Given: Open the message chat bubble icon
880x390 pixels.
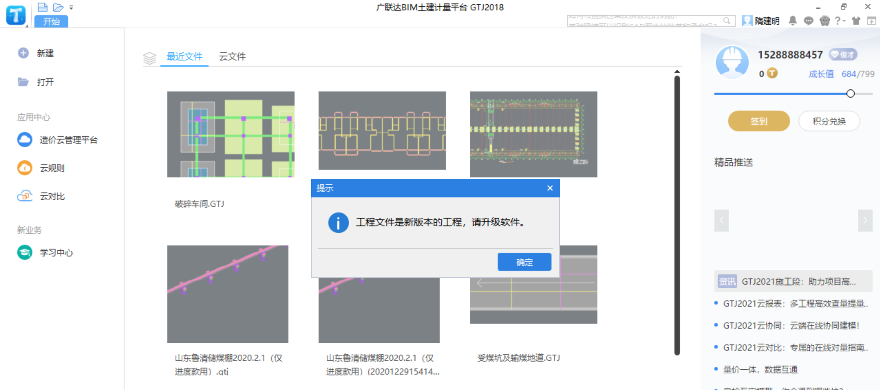Looking at the screenshot, I should click(809, 21).
